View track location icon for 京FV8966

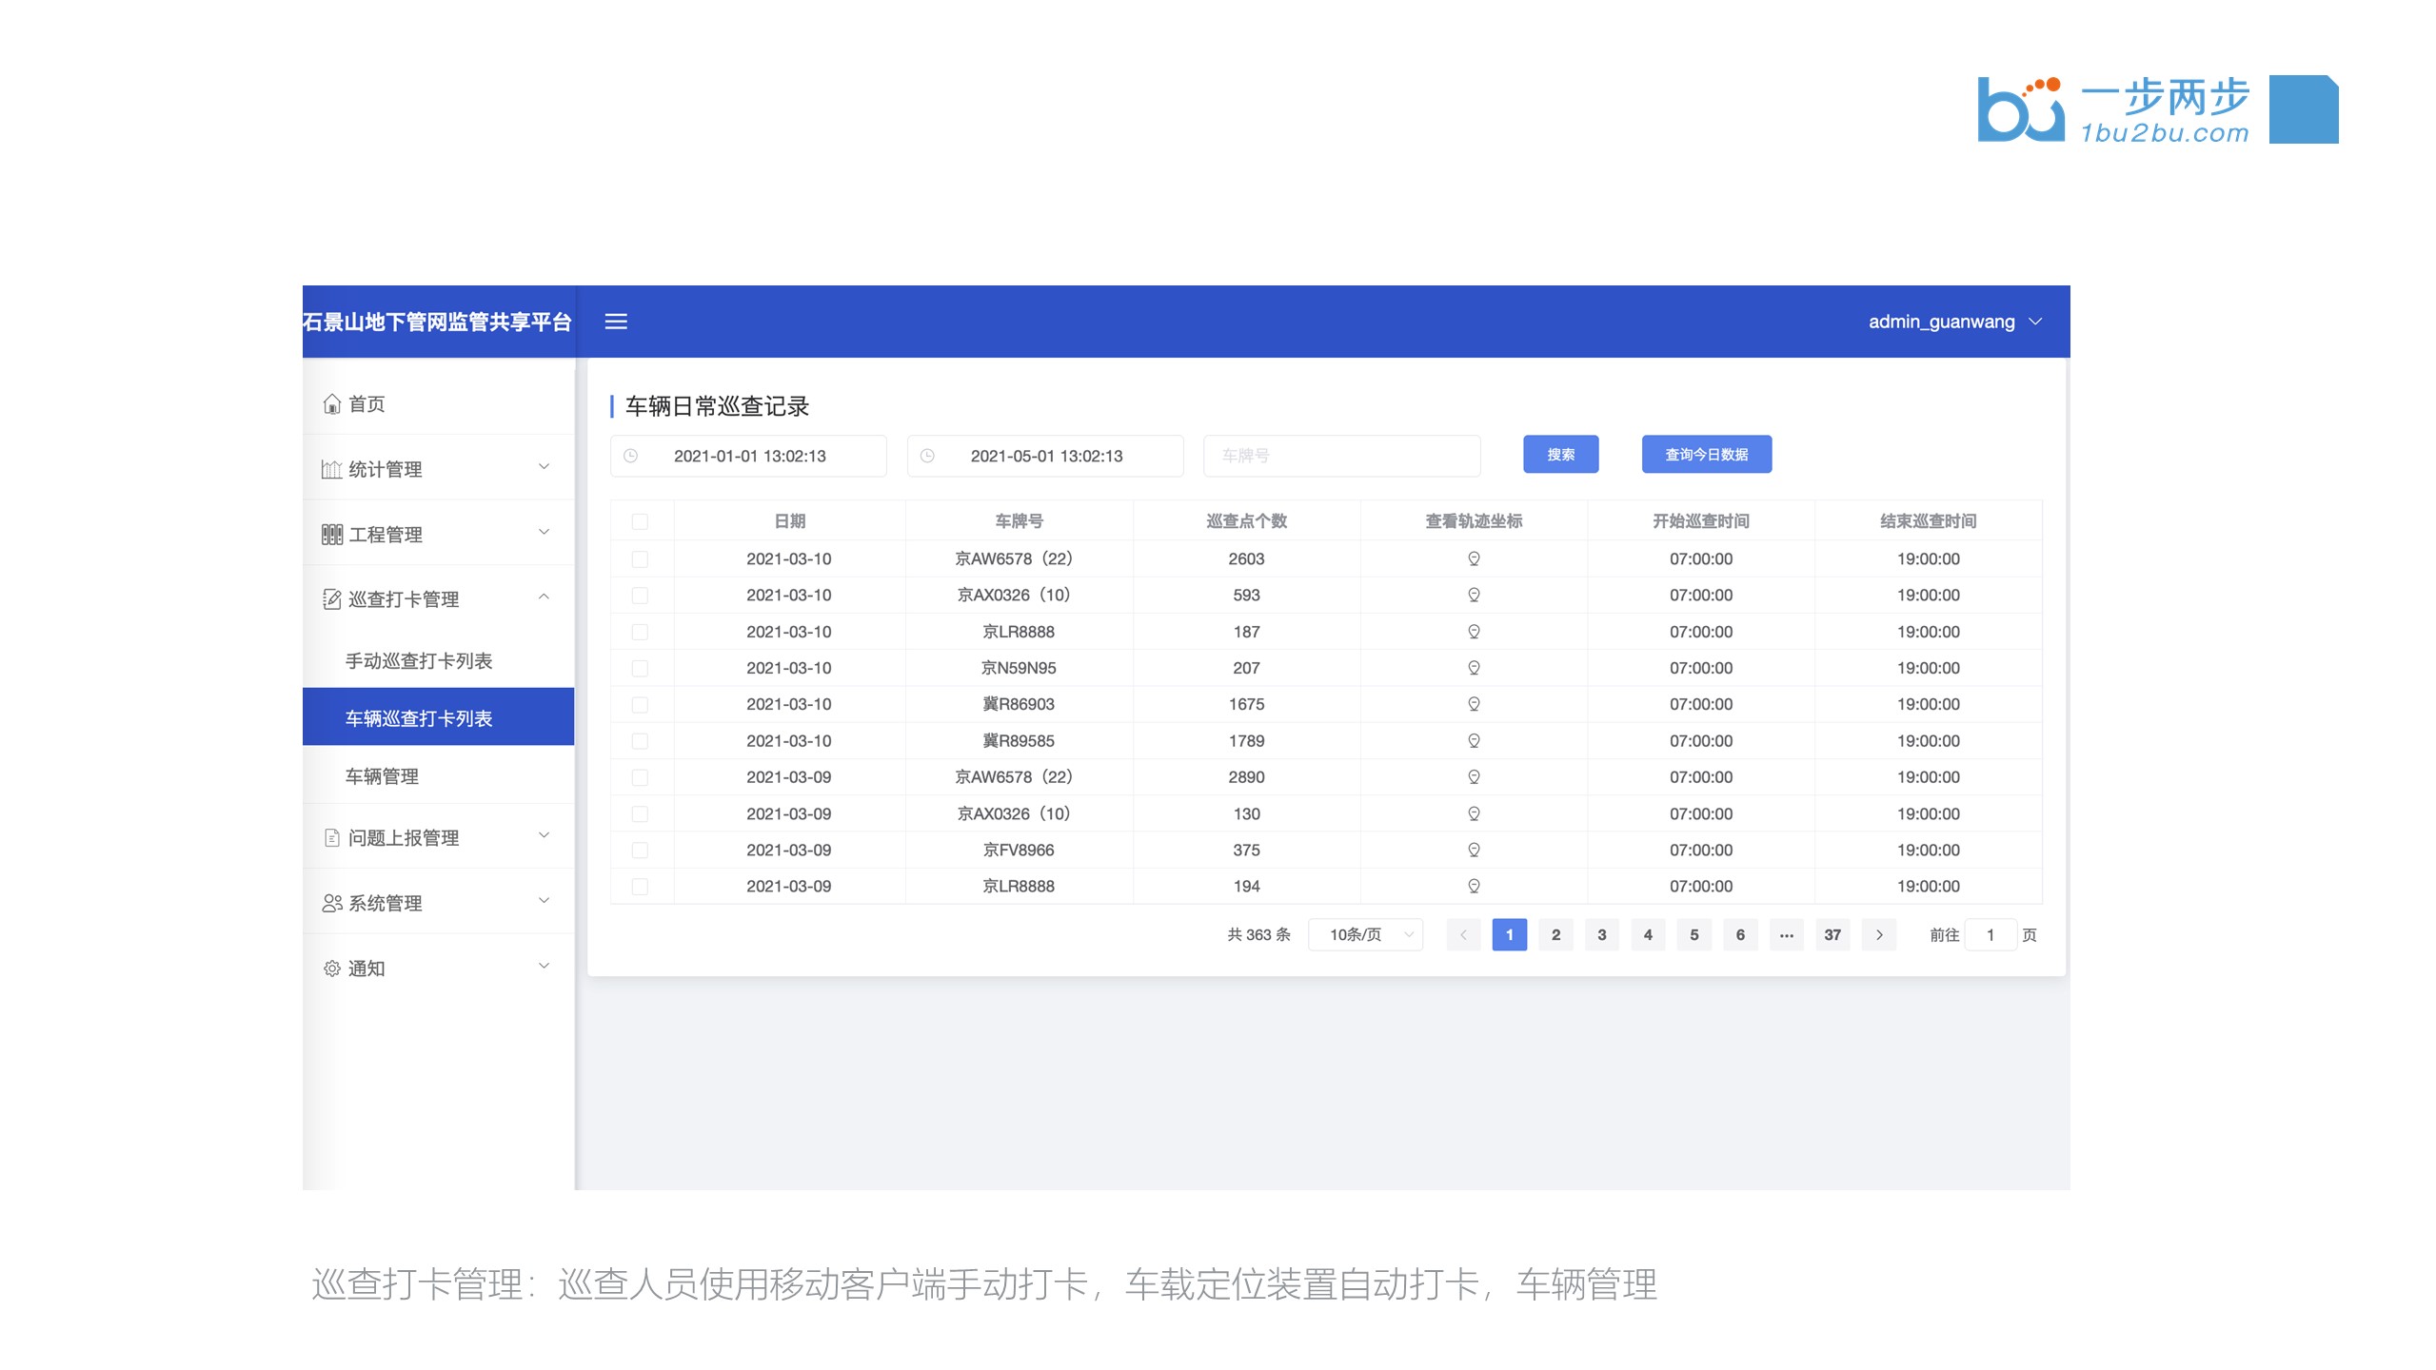(1474, 850)
